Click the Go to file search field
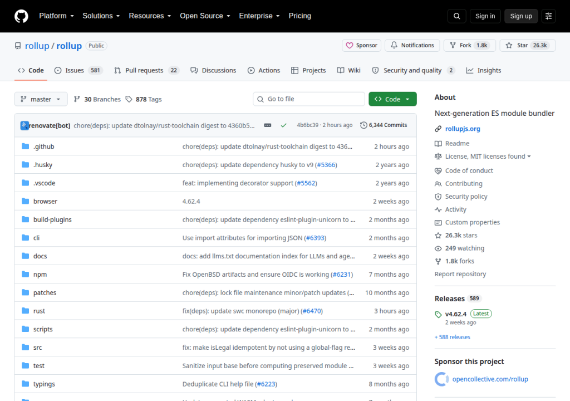Image resolution: width=570 pixels, height=401 pixels. tap(308, 99)
